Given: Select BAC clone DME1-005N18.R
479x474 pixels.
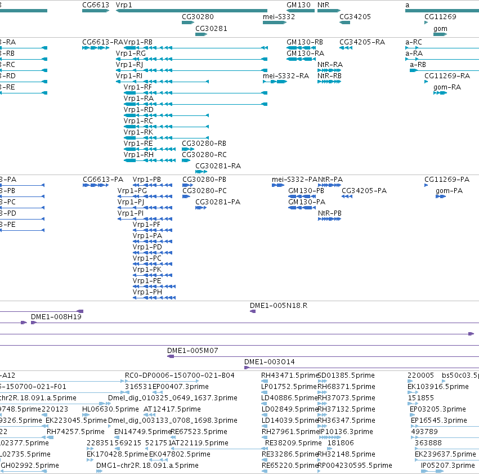Looking at the screenshot, I should point(278,306).
